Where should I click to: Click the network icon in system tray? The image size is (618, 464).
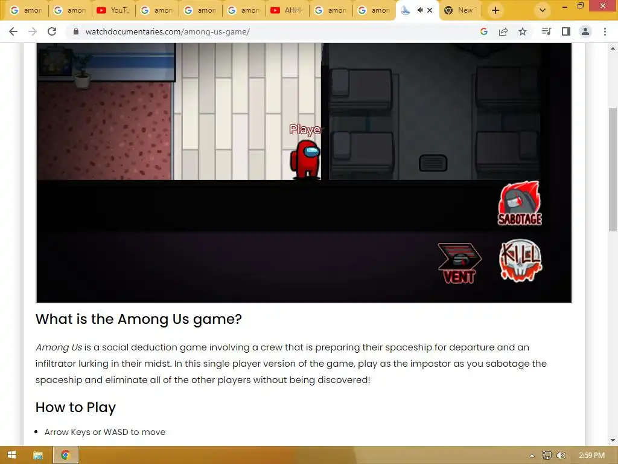(547, 456)
